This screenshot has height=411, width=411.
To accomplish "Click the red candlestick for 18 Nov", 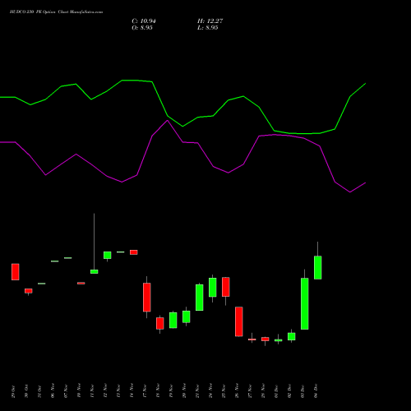I will pos(160,323).
